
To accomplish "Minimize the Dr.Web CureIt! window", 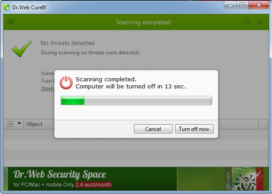I will pos(230,5).
